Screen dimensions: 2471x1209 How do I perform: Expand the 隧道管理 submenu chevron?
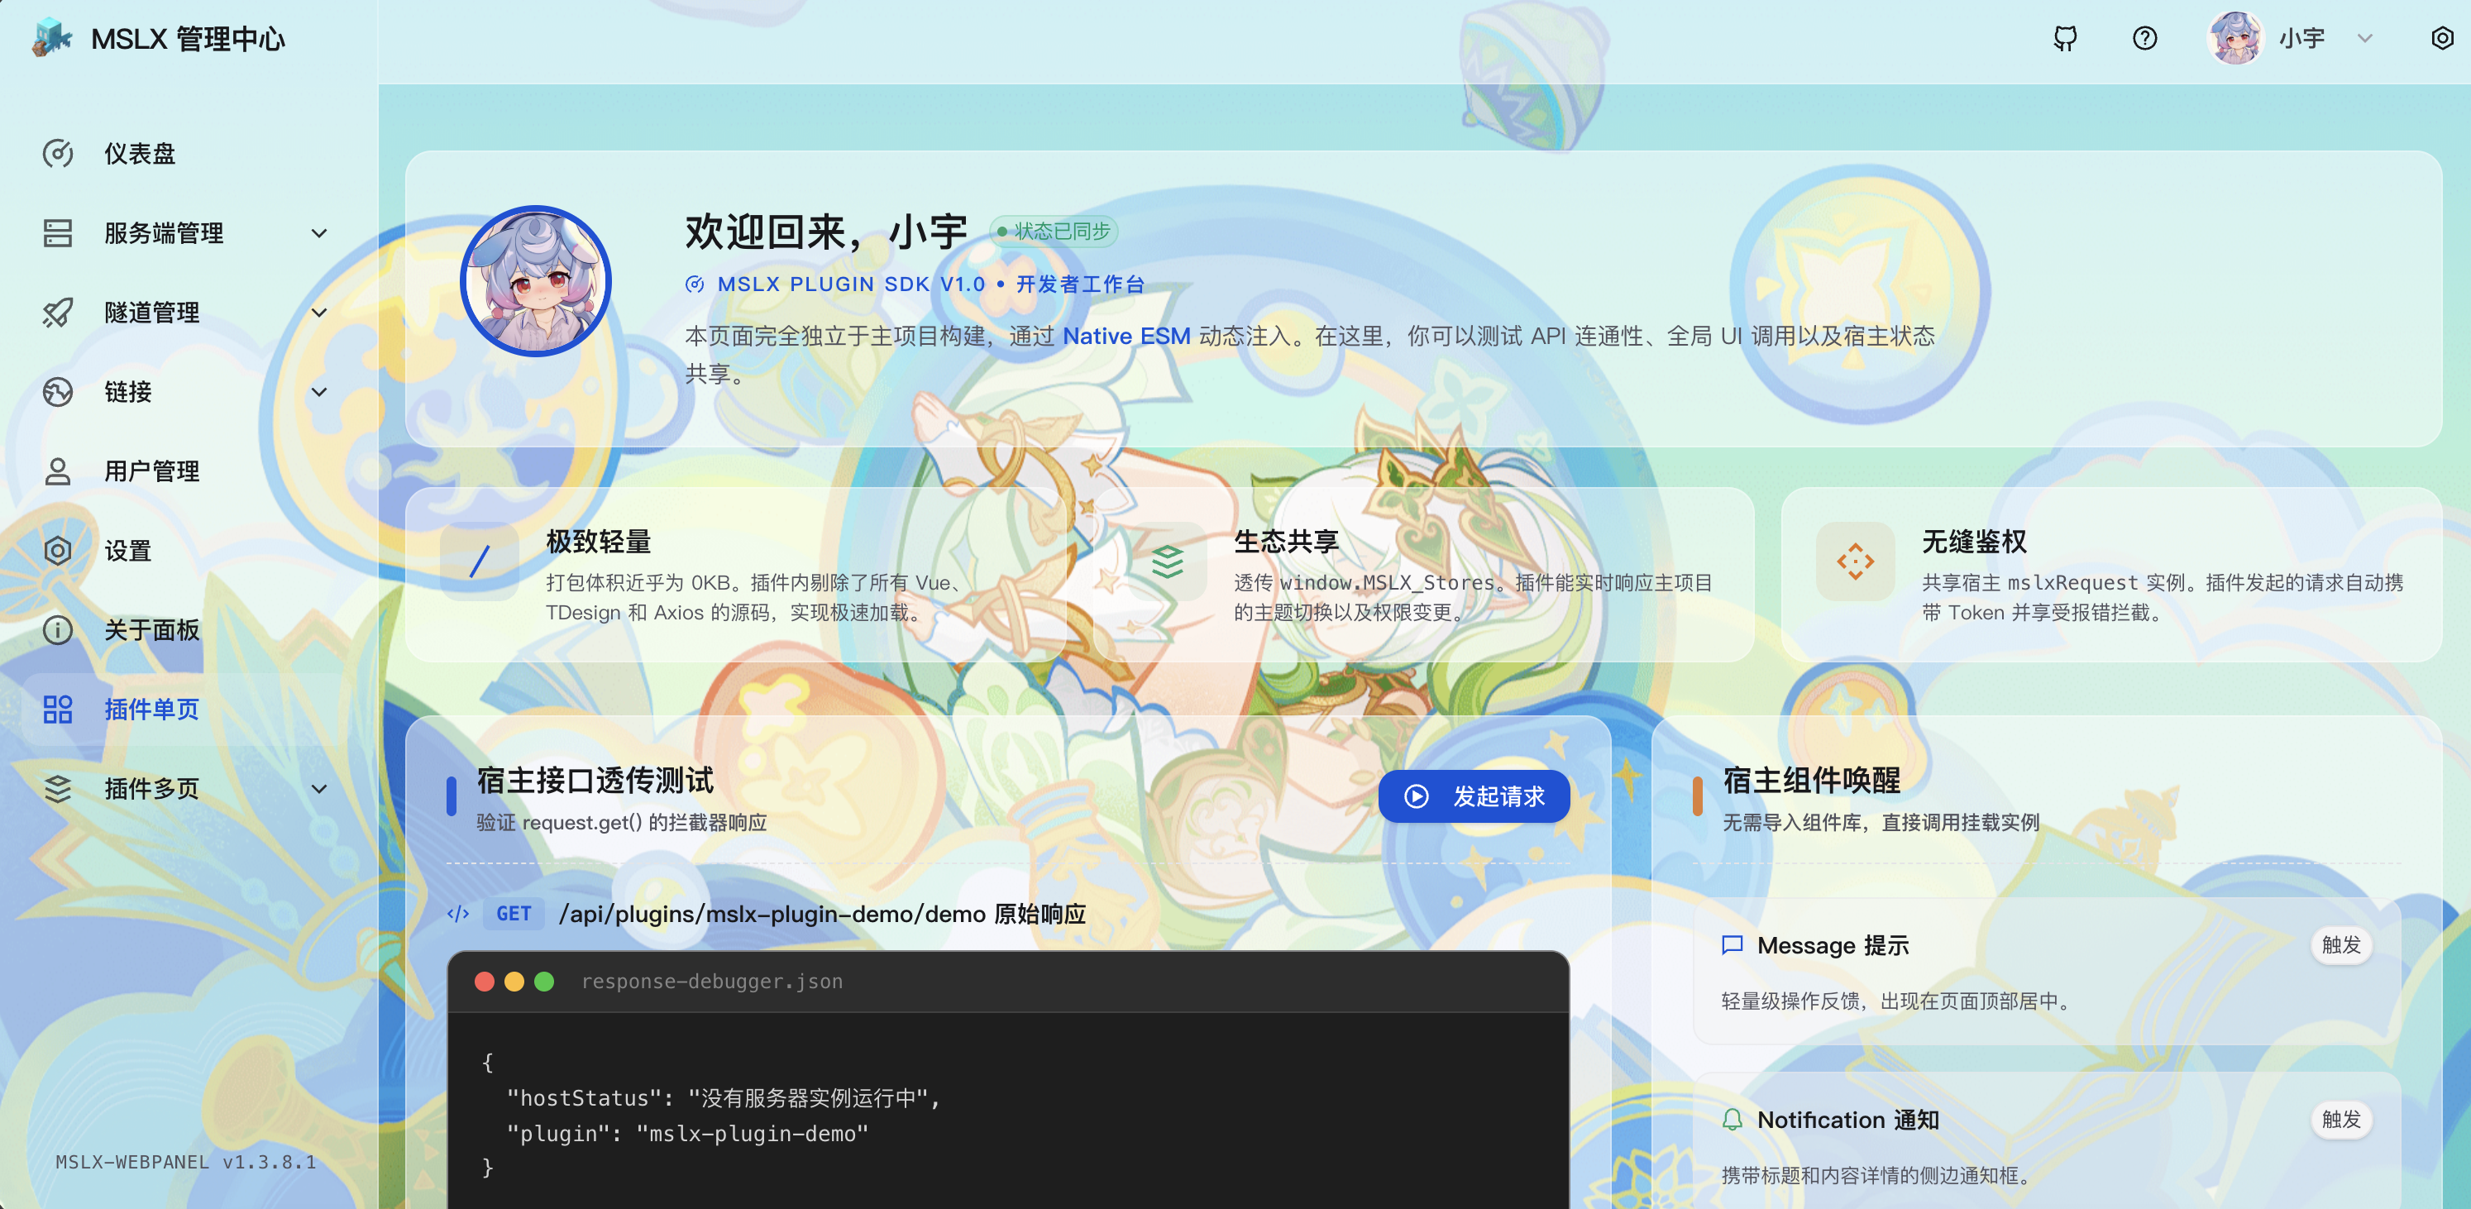pos(319,313)
